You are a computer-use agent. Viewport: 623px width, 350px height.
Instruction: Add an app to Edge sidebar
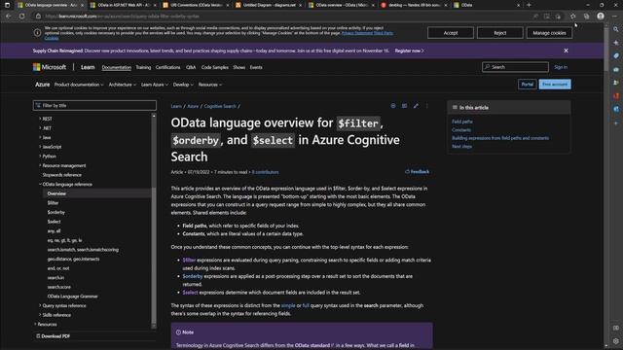pyautogui.click(x=616, y=123)
